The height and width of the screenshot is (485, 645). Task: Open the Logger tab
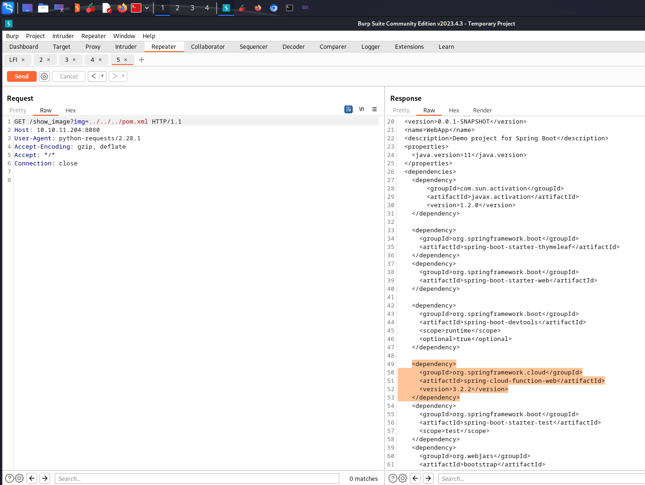click(x=371, y=47)
